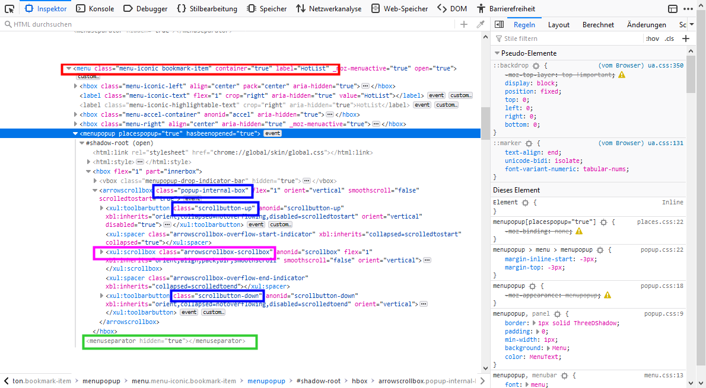Expand the xul:scrollbox arrowscrollbox-scrollbox node
The image size is (706, 388).
pyautogui.click(x=102, y=252)
